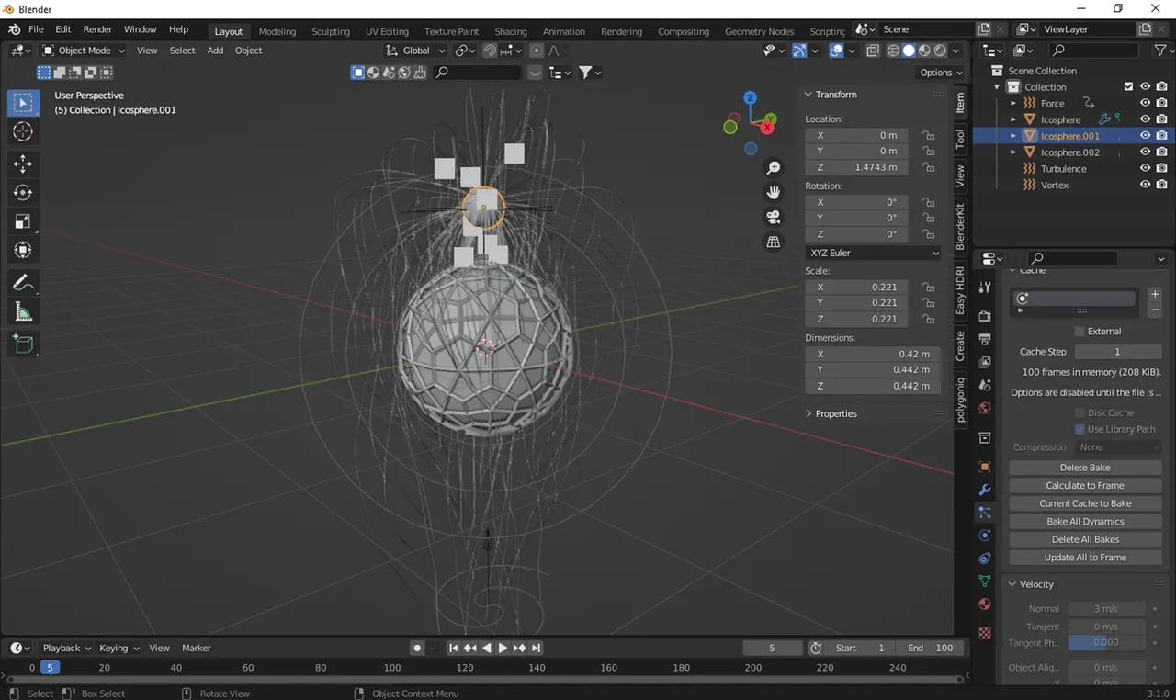Image resolution: width=1176 pixels, height=700 pixels.
Task: Open XYZ Euler rotation mode dropdown
Action: click(873, 253)
